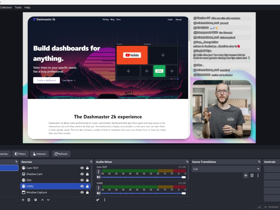Image resolution: width=280 pixels, height=210 pixels.
Task: Click the first Controls panel button
Action: [x=272, y=169]
